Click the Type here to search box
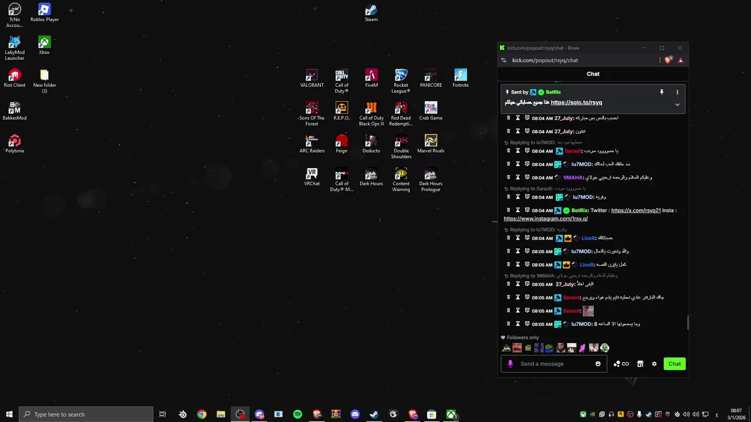The height and width of the screenshot is (422, 751). coord(86,414)
